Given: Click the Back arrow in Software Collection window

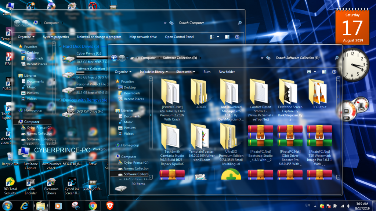Looking at the screenshot, I should click(114, 58).
